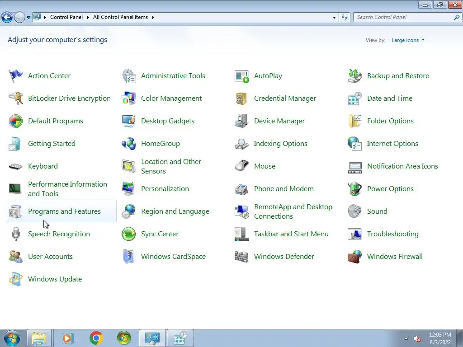Click the All Control Panel Items breadcrumb
Viewport: 463px width, 347px height.
tap(120, 17)
